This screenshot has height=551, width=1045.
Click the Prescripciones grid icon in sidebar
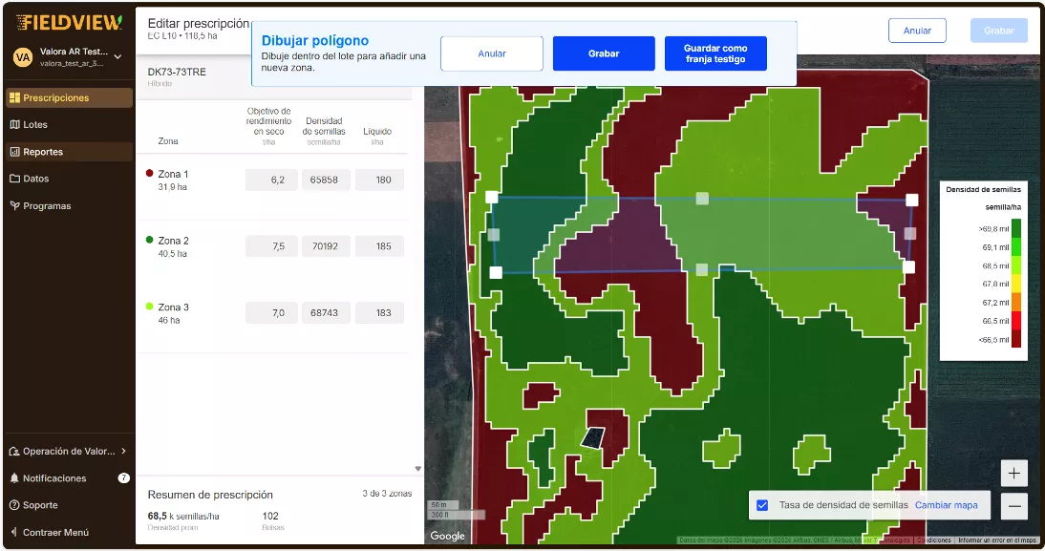[x=14, y=98]
